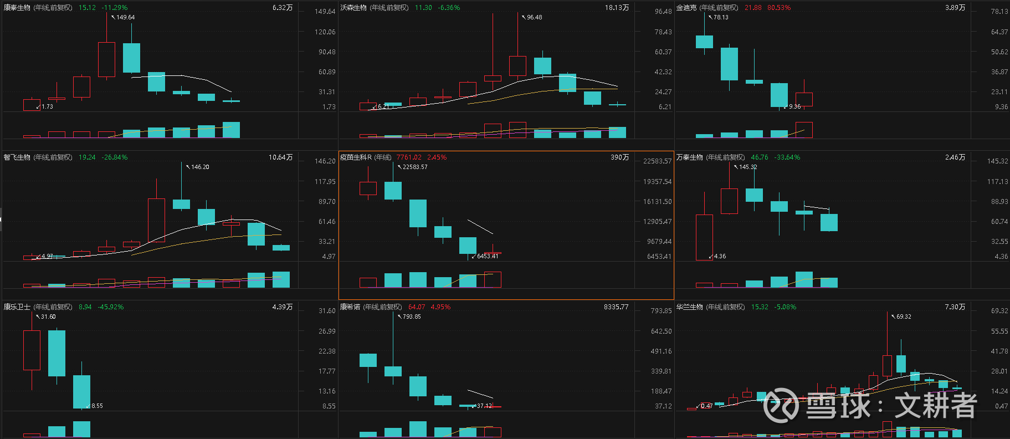This screenshot has height=439, width=1010.
Task: Click the -33.64% change for 万泰生物
Action: (787, 157)
